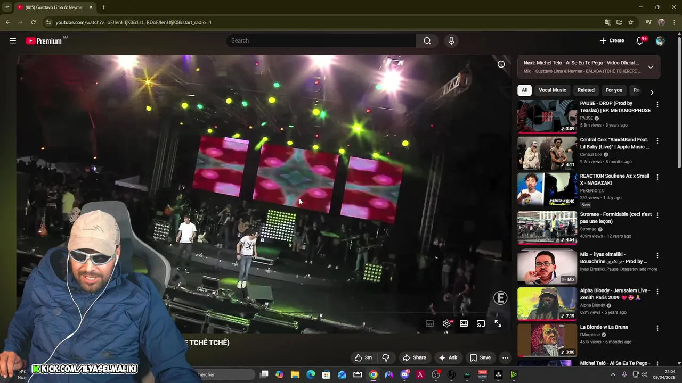Open the Ask AI button
The width and height of the screenshot is (682, 383).
click(448, 357)
